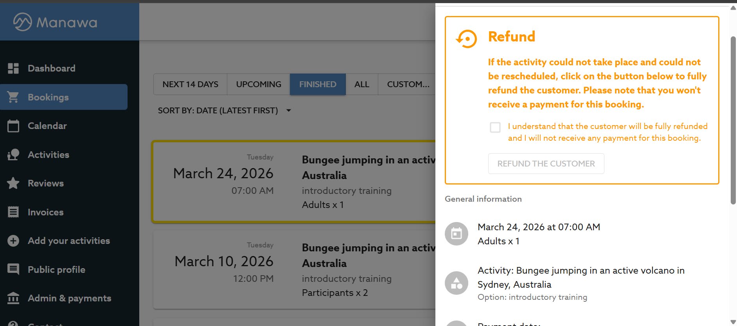Click the 'General information' heading
The width and height of the screenshot is (737, 326).
point(483,199)
